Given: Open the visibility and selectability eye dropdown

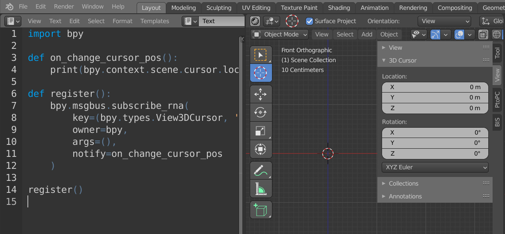Looking at the screenshot, I should click(419, 34).
